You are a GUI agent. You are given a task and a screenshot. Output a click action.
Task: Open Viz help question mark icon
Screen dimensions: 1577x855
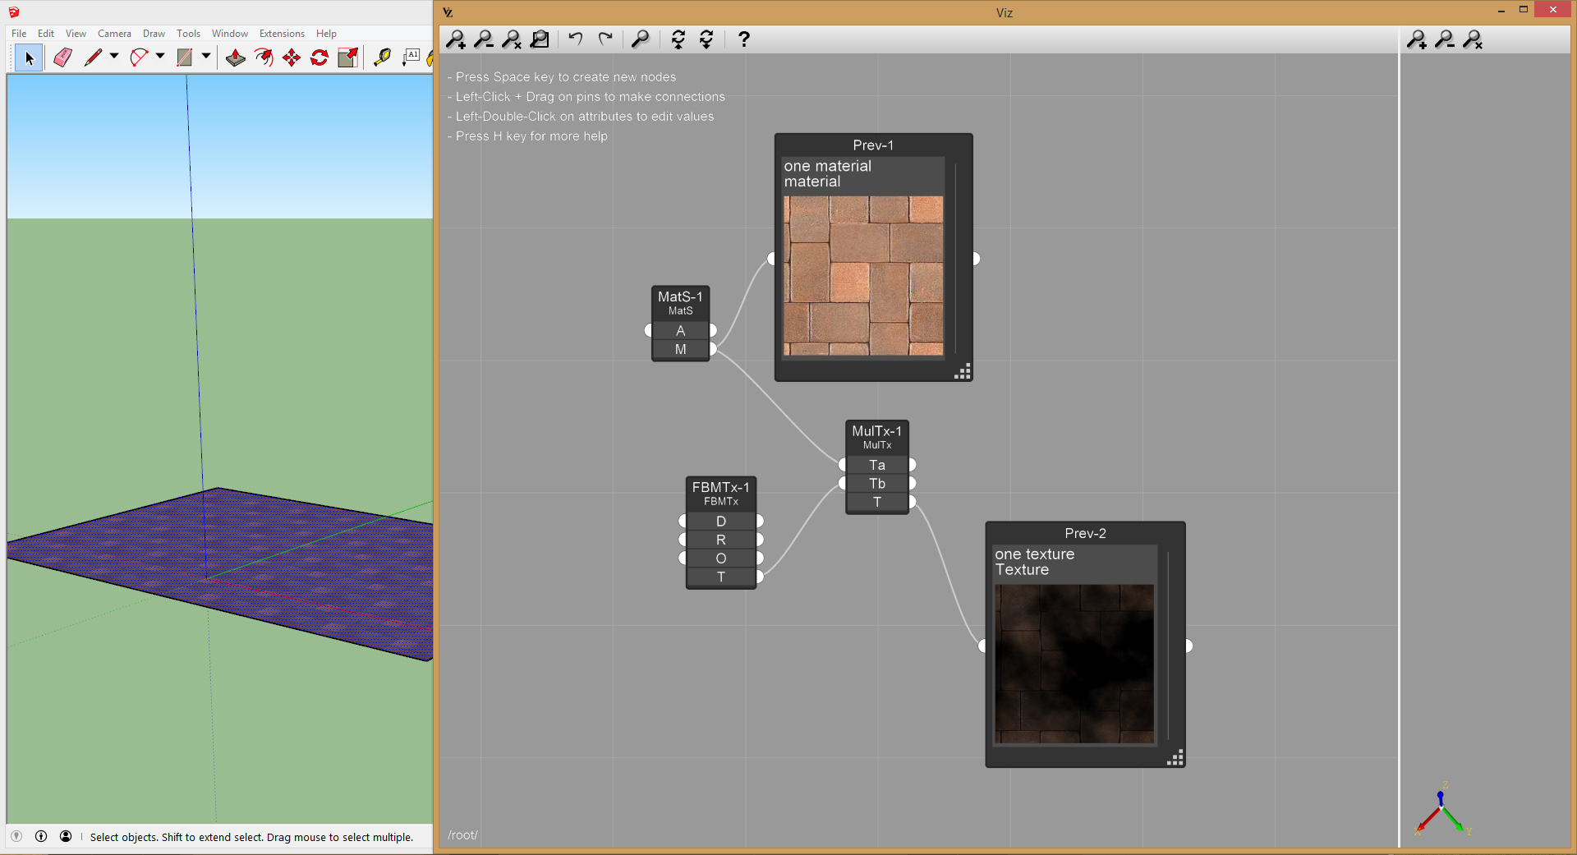(744, 39)
